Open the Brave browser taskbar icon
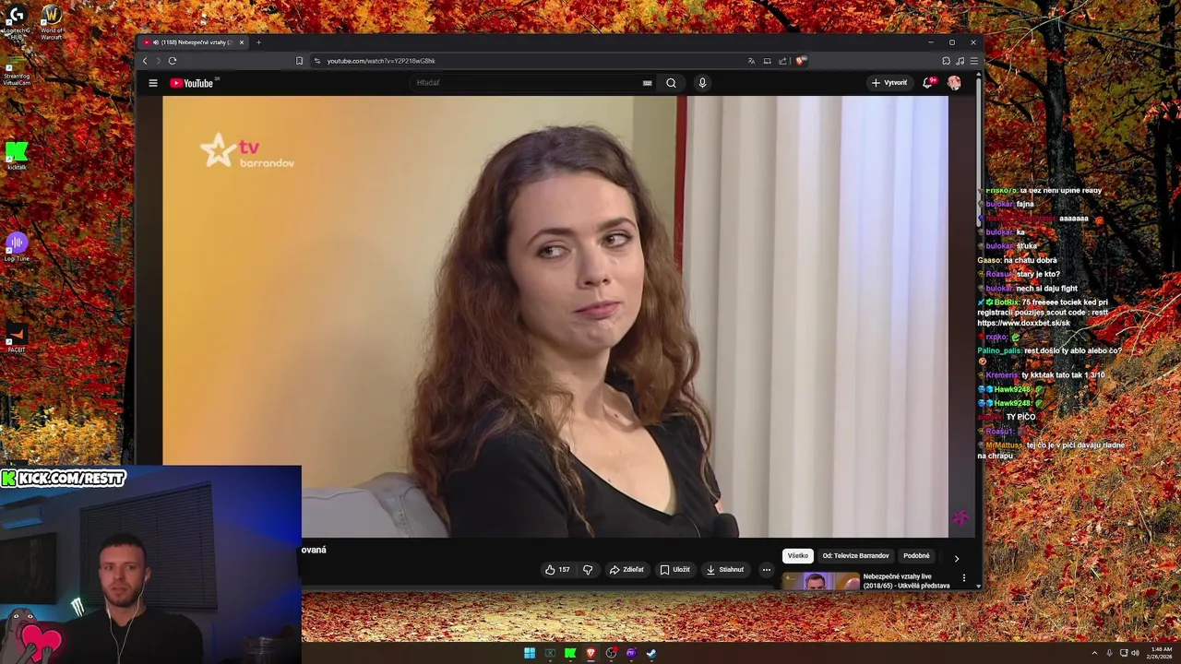The image size is (1181, 664). (590, 653)
